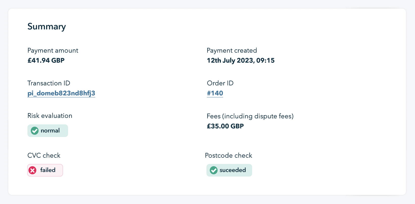Viewport: 415px width, 204px height.
Task: Open transaction ID pi_domeb823nd8hfj3 link
Action: [61, 93]
